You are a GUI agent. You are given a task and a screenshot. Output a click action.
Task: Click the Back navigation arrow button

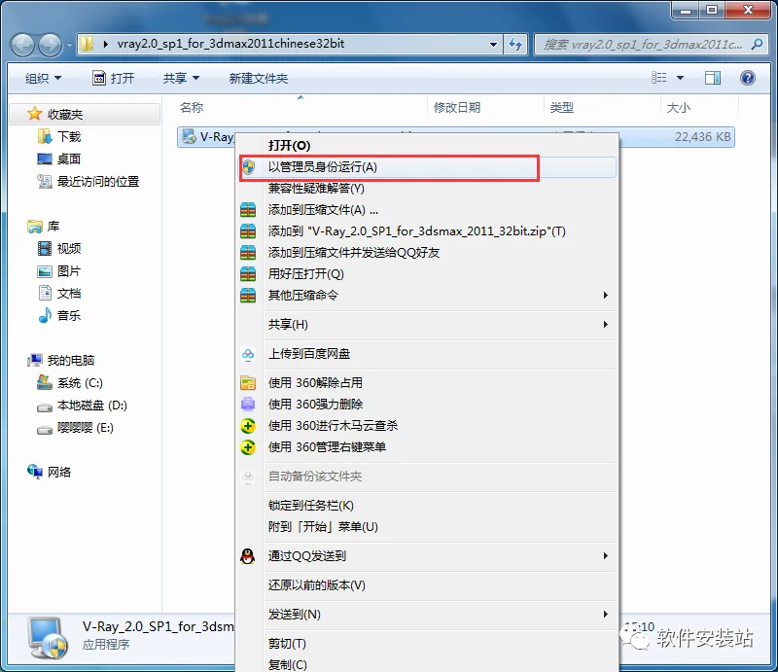click(22, 45)
